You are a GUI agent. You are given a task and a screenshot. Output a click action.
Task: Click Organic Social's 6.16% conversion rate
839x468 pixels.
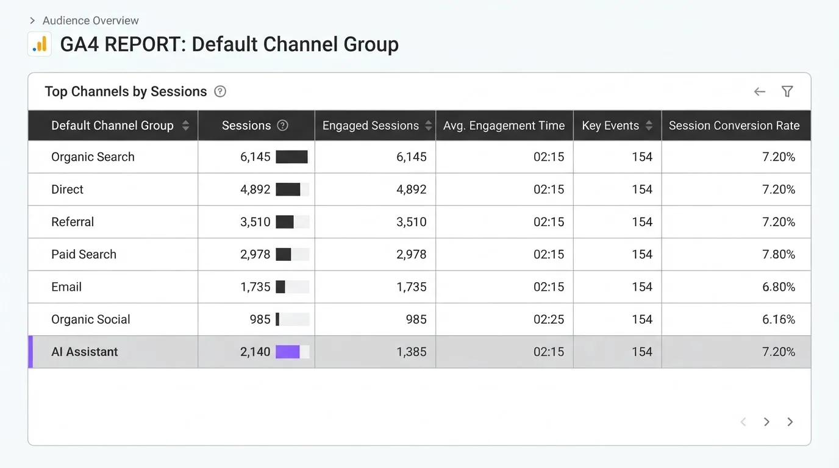779,319
